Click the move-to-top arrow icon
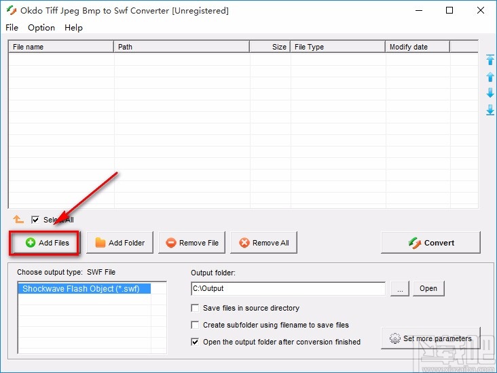The image size is (497, 373). pyautogui.click(x=490, y=60)
